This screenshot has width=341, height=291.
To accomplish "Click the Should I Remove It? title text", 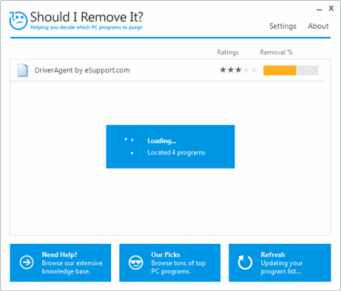I will click(87, 17).
